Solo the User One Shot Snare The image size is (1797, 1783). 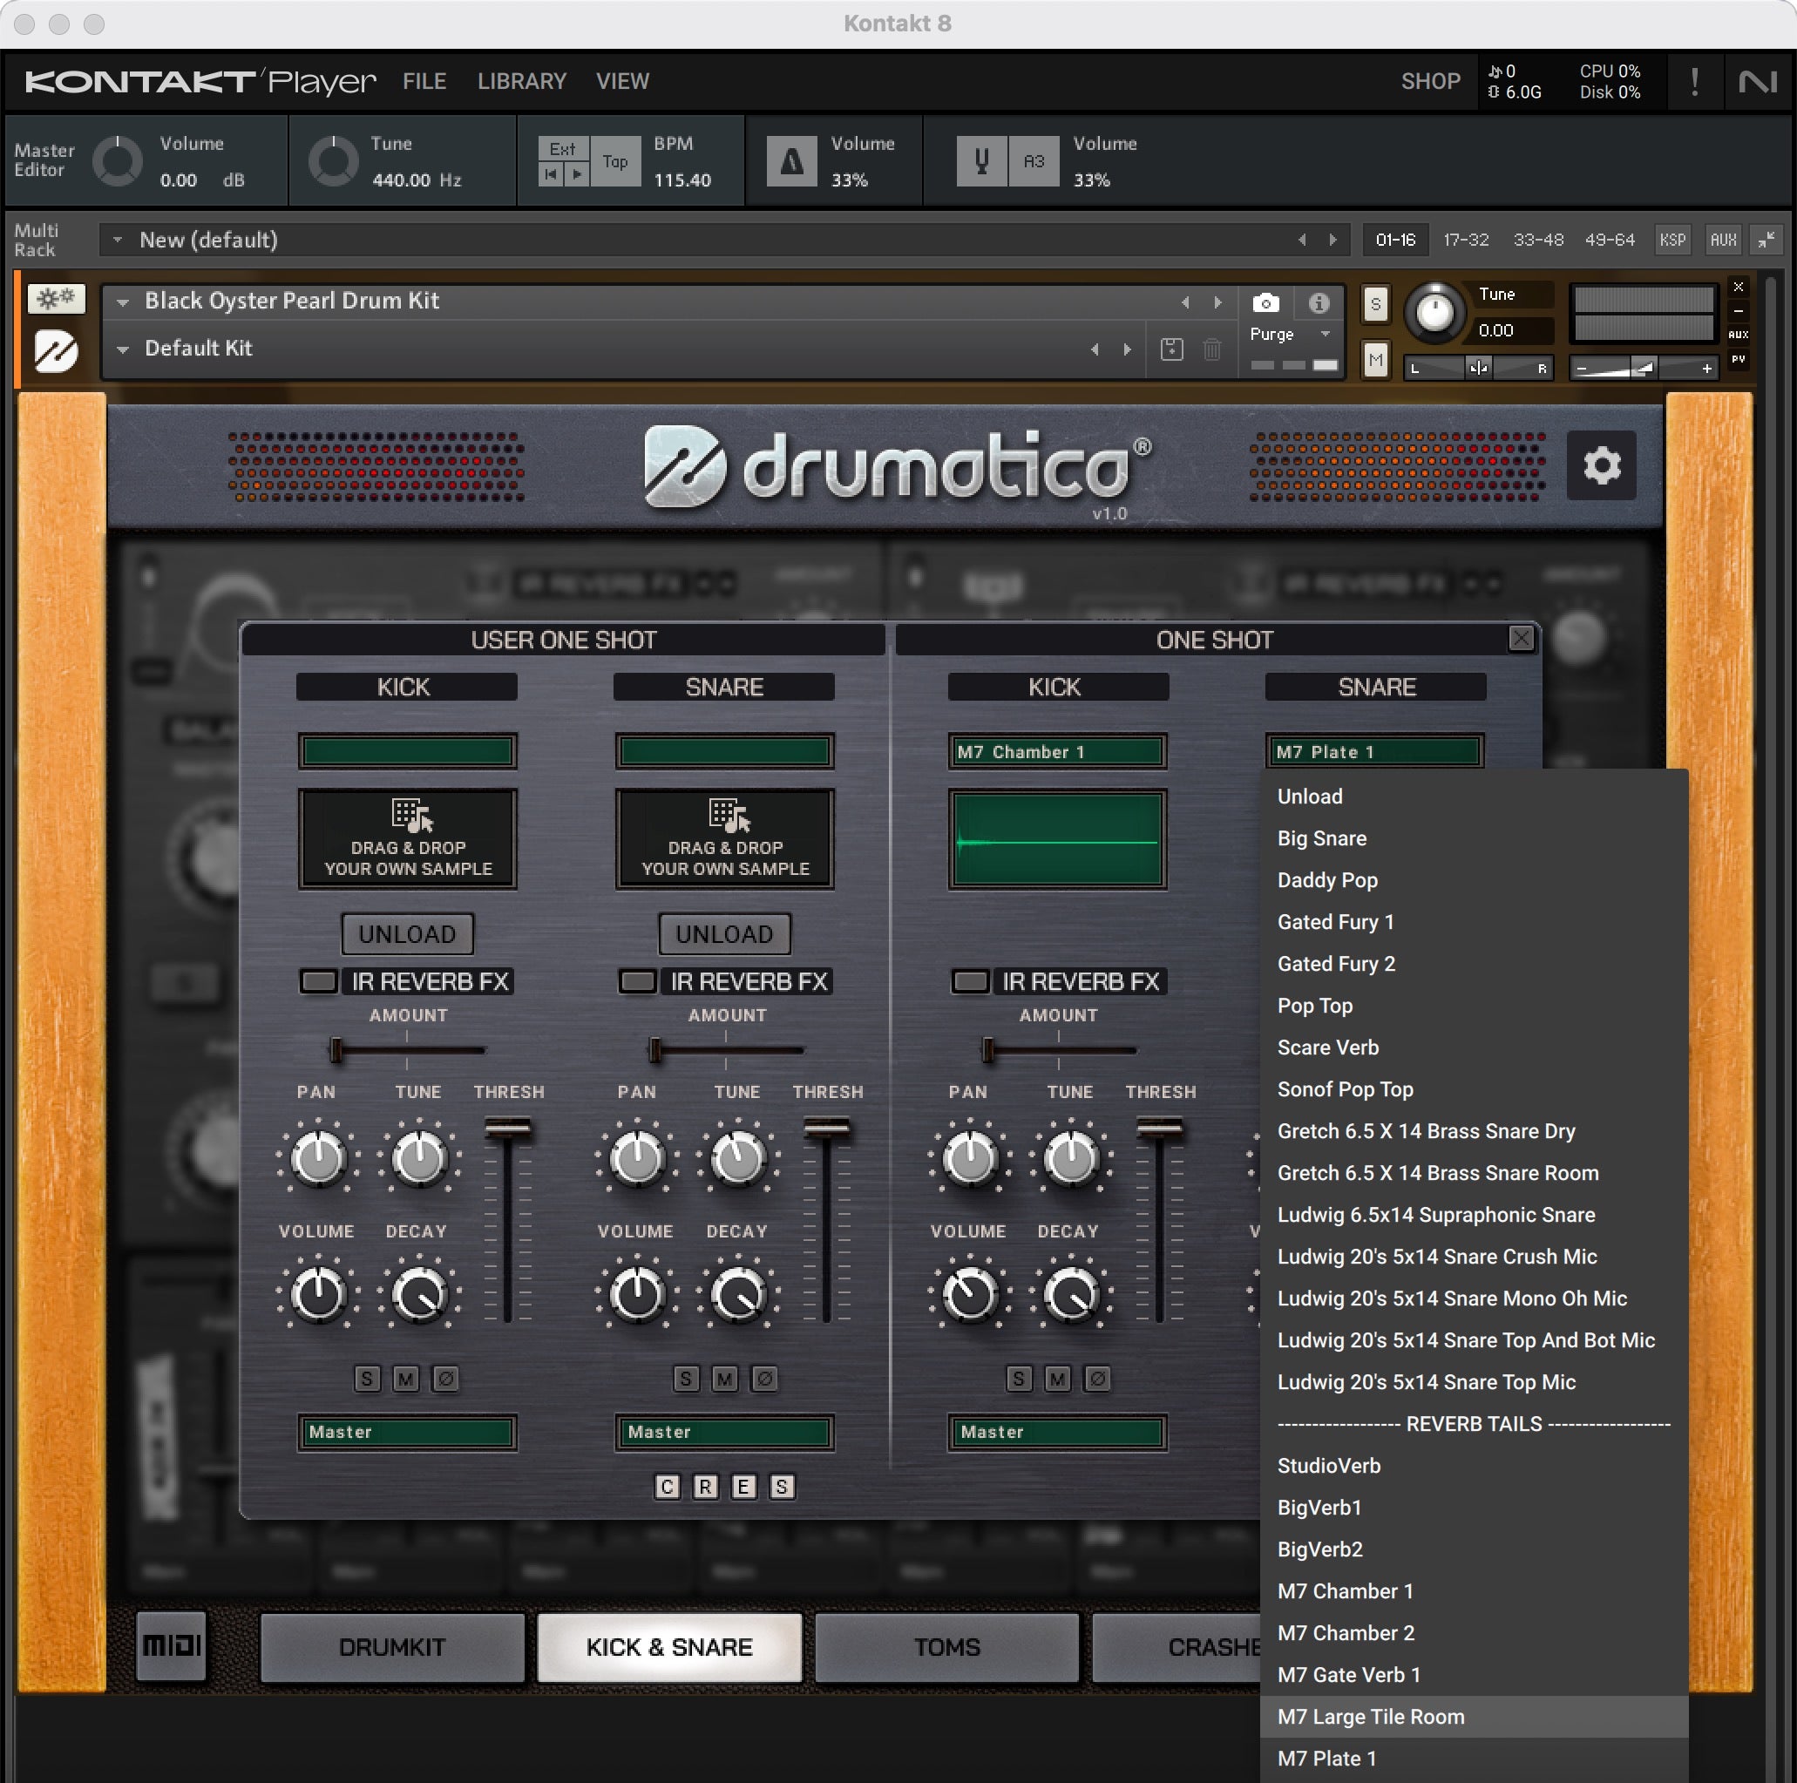coord(686,1379)
